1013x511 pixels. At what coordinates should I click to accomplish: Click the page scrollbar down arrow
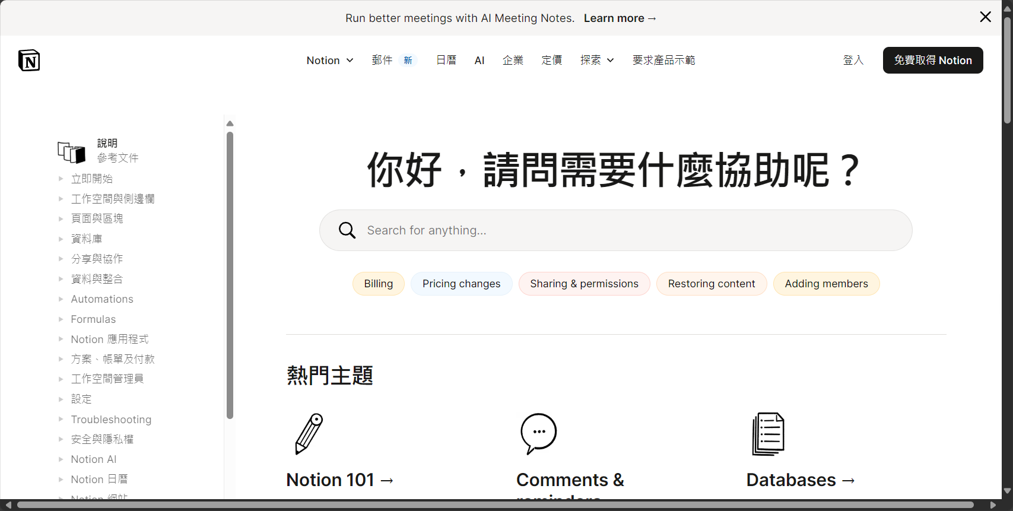point(1007,491)
